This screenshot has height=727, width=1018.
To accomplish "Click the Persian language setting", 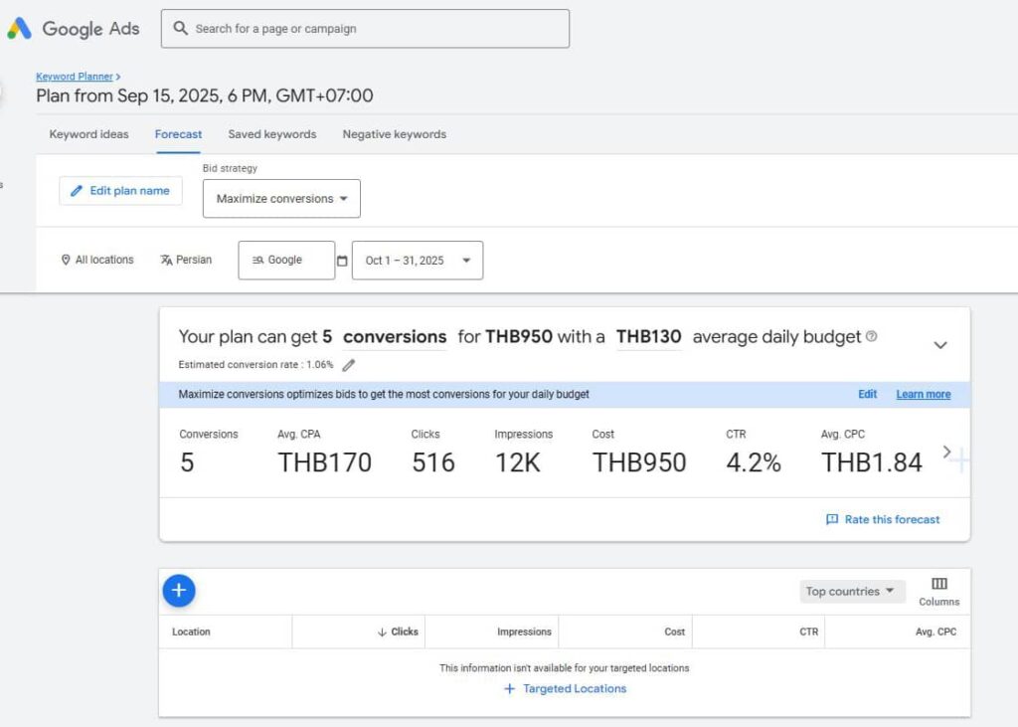I will click(186, 260).
